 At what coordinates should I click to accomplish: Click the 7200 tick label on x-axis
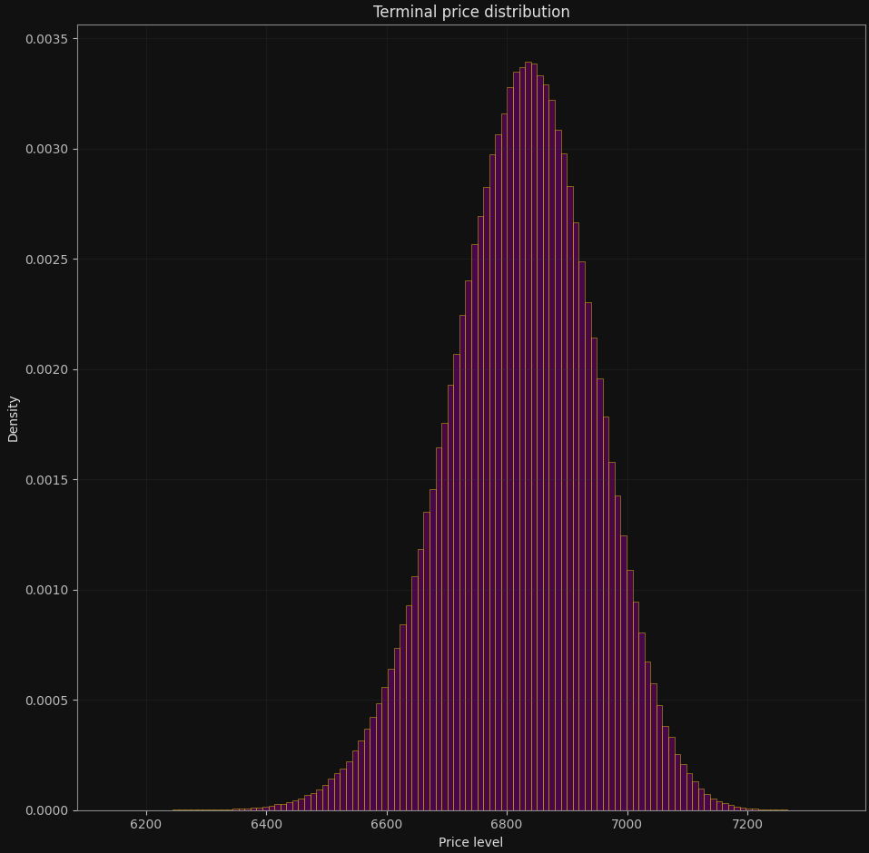tap(746, 822)
